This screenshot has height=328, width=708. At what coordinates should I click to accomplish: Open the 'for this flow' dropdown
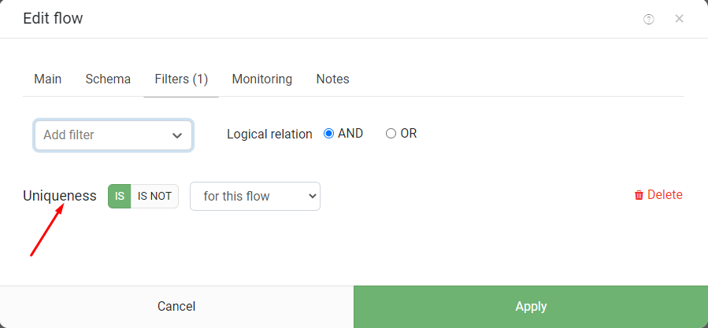coord(255,197)
